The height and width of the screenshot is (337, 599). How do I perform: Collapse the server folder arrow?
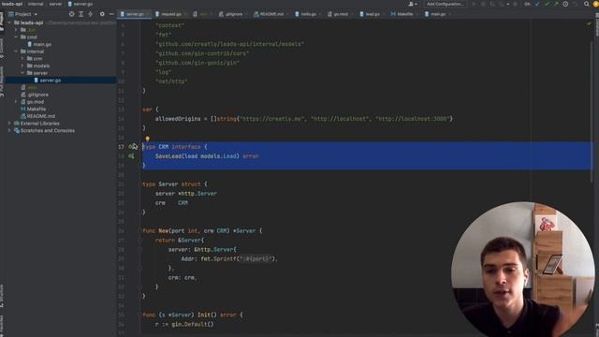pos(22,73)
